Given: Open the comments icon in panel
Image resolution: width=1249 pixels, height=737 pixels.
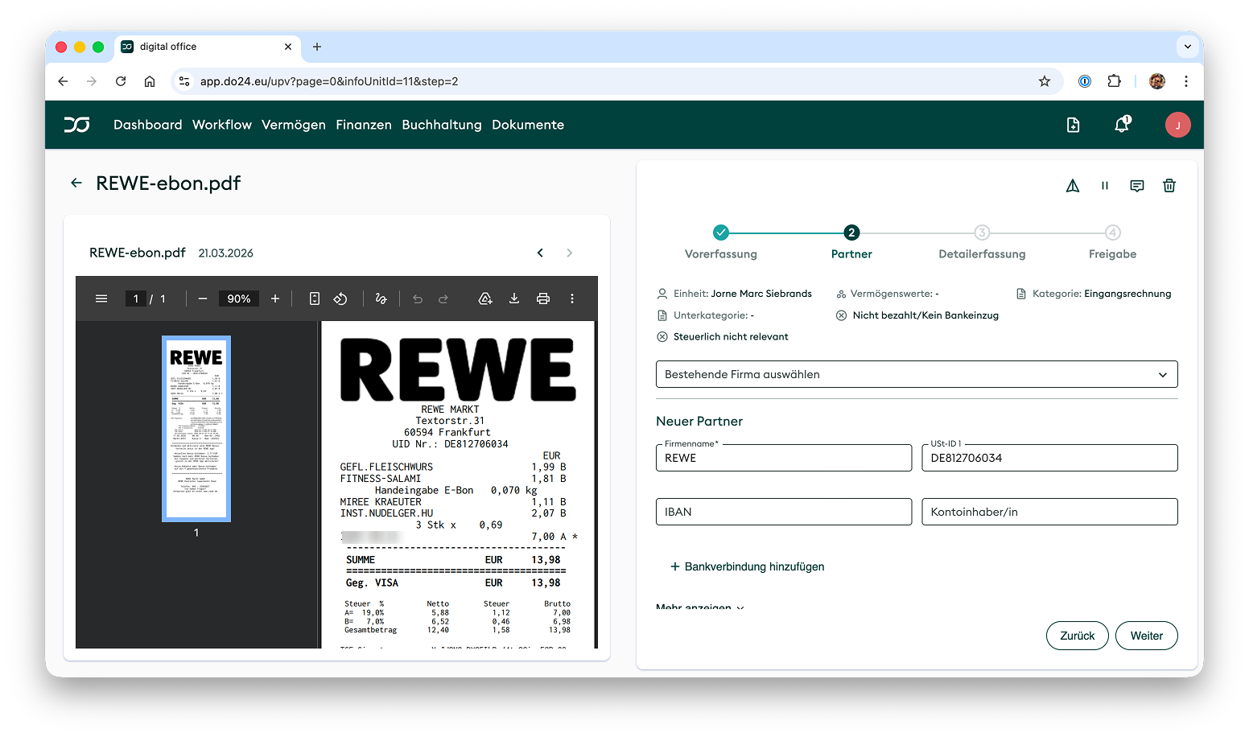Looking at the screenshot, I should (x=1137, y=186).
